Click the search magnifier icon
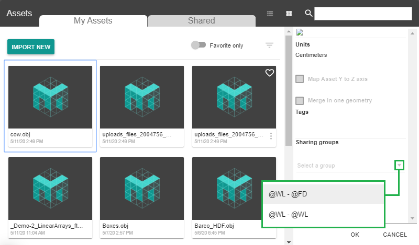The height and width of the screenshot is (245, 419). (308, 14)
